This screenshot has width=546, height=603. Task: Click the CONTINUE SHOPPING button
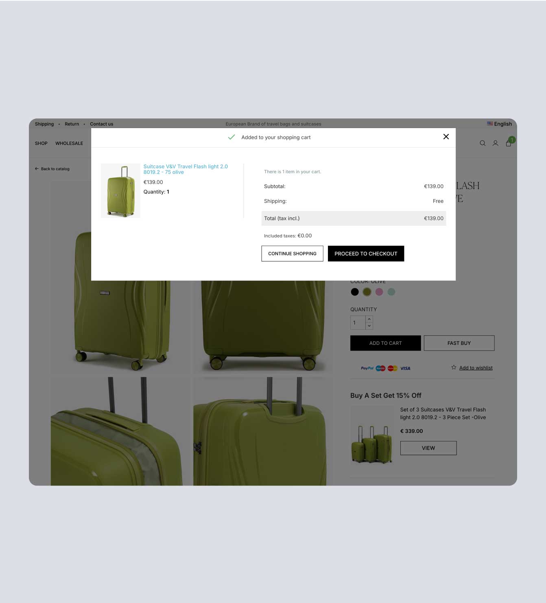[x=292, y=254]
